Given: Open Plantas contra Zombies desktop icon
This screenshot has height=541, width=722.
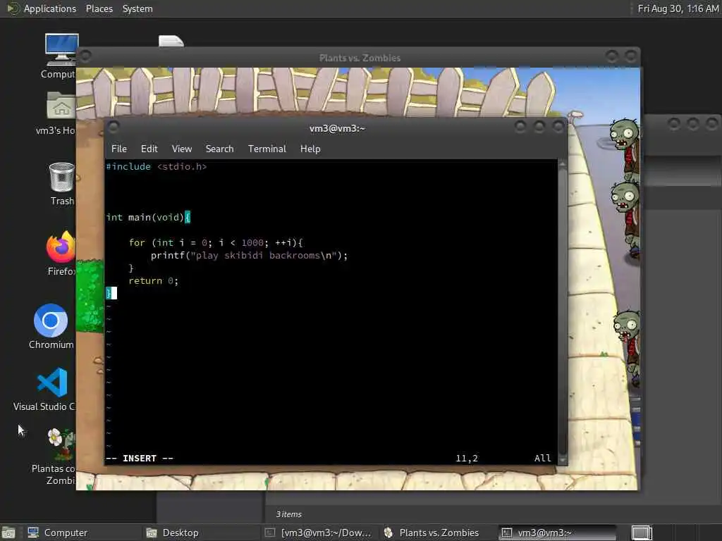Looking at the screenshot, I should 61,444.
